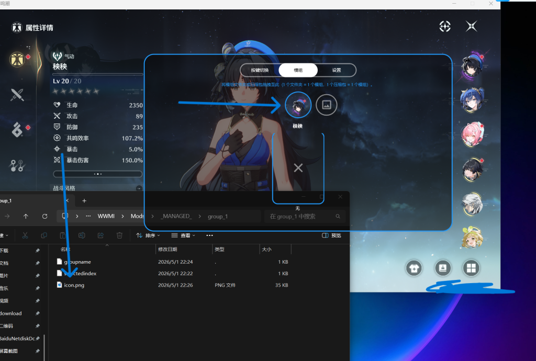Switch to the 模组 tab
Viewport: 536px width, 361px height.
click(298, 70)
